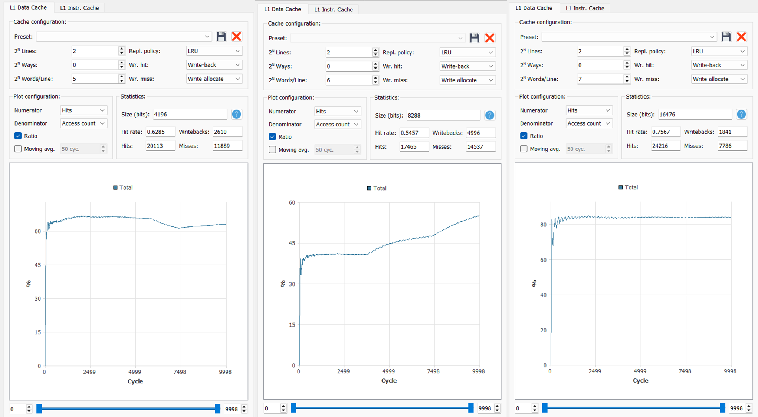Open Denominator dropdown in left panel
758x417 pixels.
tap(83, 123)
